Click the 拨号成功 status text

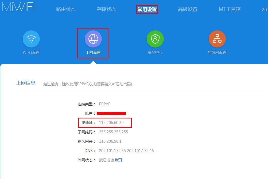[106, 160]
